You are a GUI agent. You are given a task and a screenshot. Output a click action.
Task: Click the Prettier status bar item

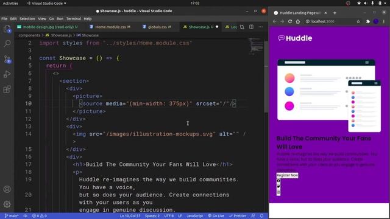pos(237,216)
